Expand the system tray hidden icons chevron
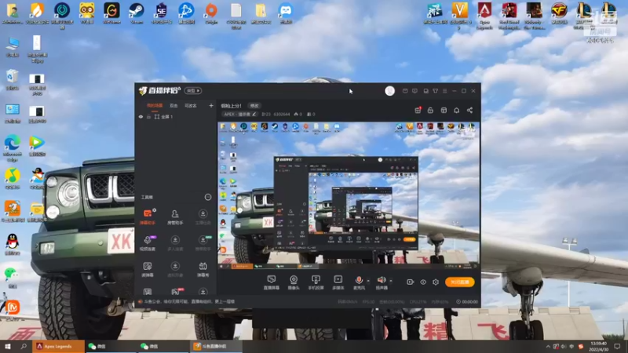This screenshot has height=353, width=628. (x=548, y=346)
